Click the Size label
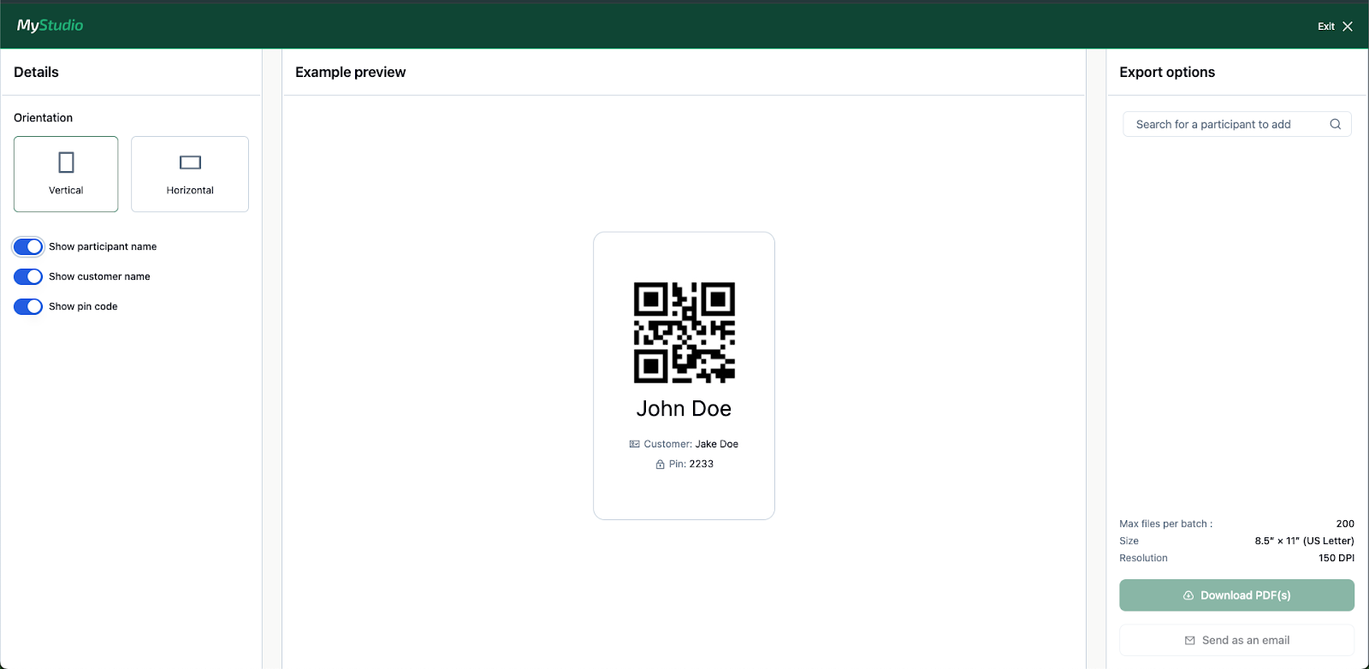 click(x=1129, y=541)
